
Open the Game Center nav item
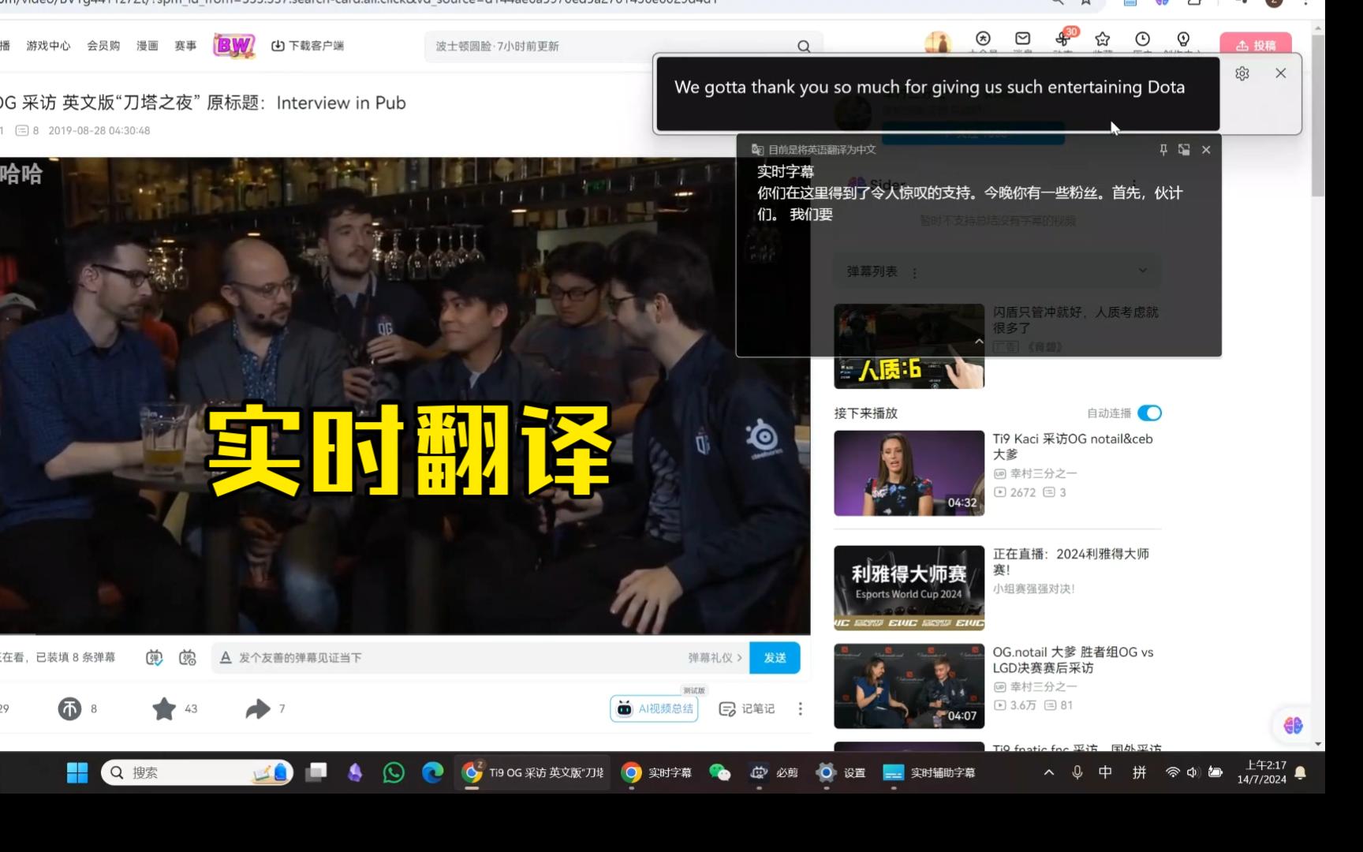(x=48, y=46)
